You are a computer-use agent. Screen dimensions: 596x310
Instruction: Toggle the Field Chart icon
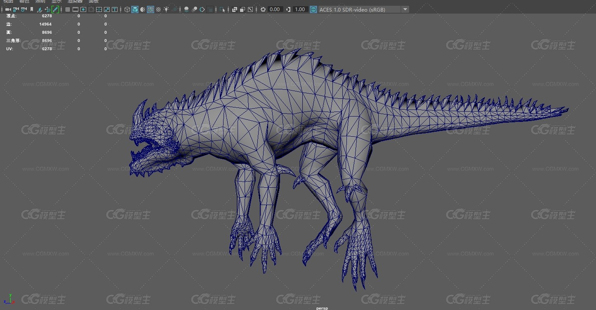(99, 9)
